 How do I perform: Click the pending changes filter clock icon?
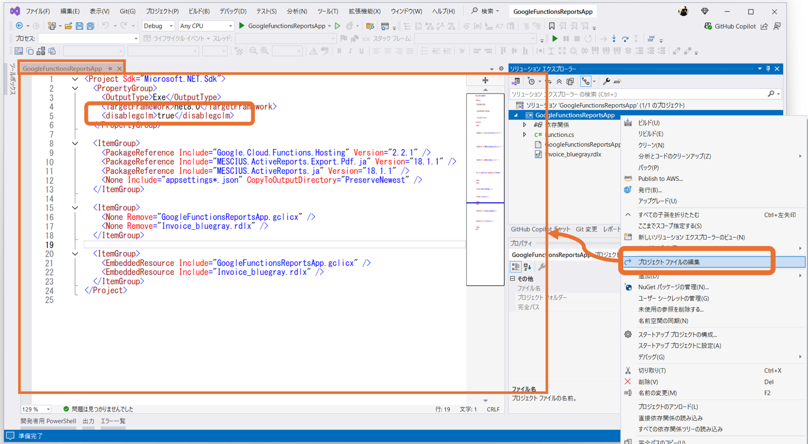click(532, 82)
